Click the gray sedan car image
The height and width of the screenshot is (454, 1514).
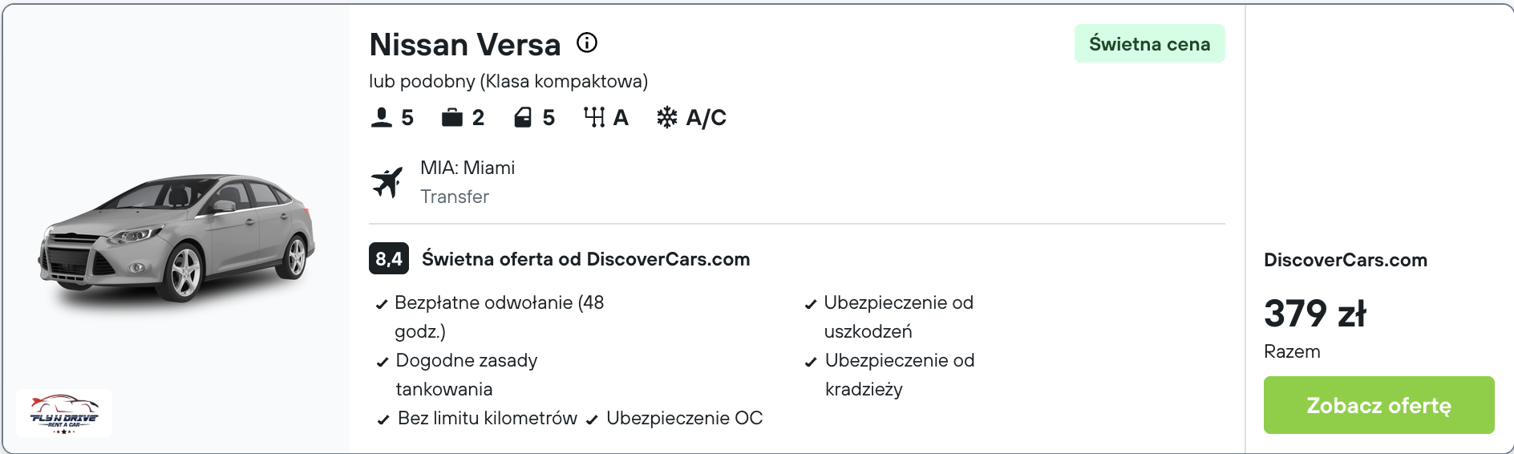tap(176, 237)
